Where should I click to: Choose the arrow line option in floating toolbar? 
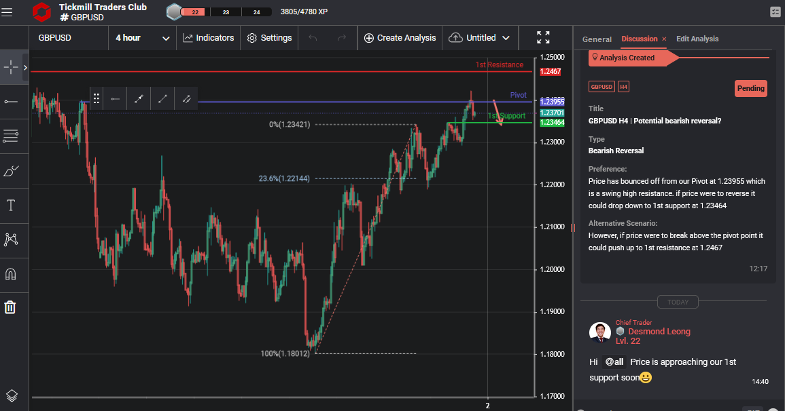point(139,99)
